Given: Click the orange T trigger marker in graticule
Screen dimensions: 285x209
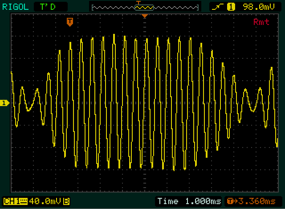Looking at the screenshot, I should [69, 21].
